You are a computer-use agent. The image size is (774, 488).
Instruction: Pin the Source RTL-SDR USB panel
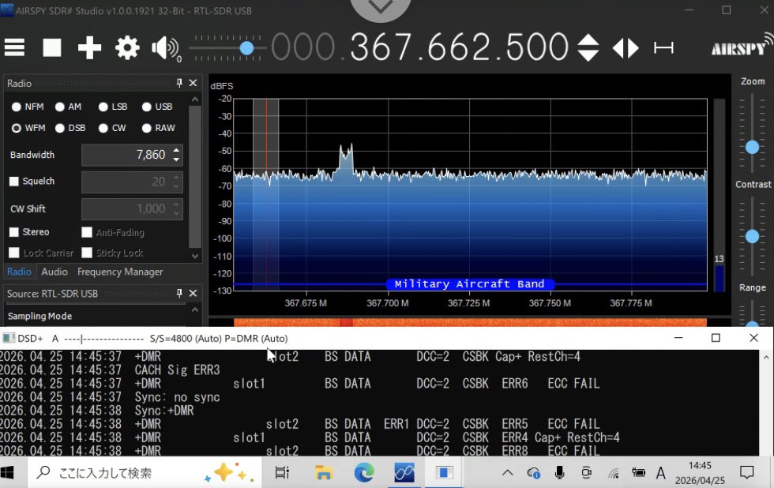coord(179,293)
